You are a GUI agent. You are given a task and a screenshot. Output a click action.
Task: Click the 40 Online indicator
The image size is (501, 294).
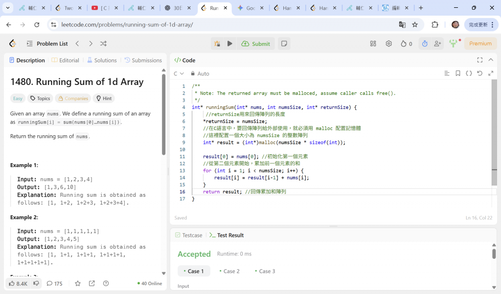point(150,283)
